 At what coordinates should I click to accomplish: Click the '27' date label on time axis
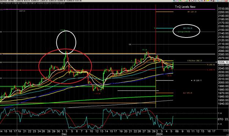click(144, 131)
